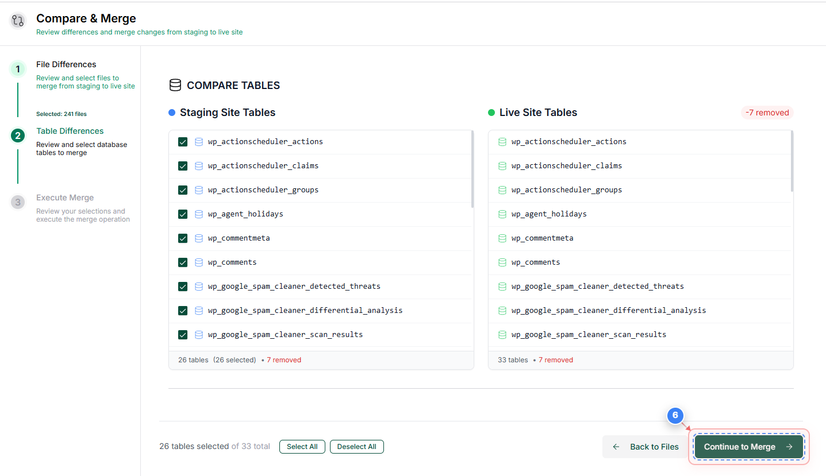
Task: Select the Table Differences step
Action: click(70, 131)
